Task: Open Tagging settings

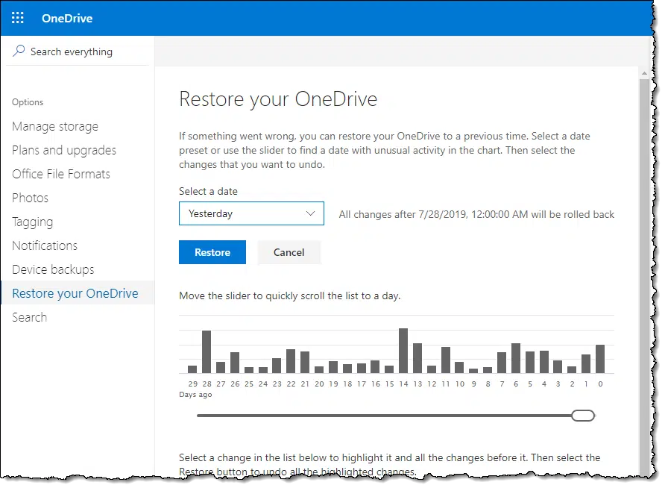Action: point(33,222)
